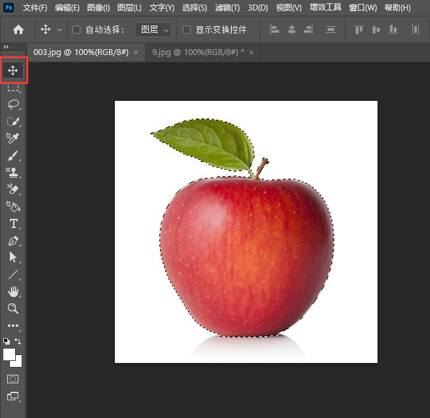This screenshot has width=430, height=418.
Task: Select the Brush tool
Action: pyautogui.click(x=13, y=155)
